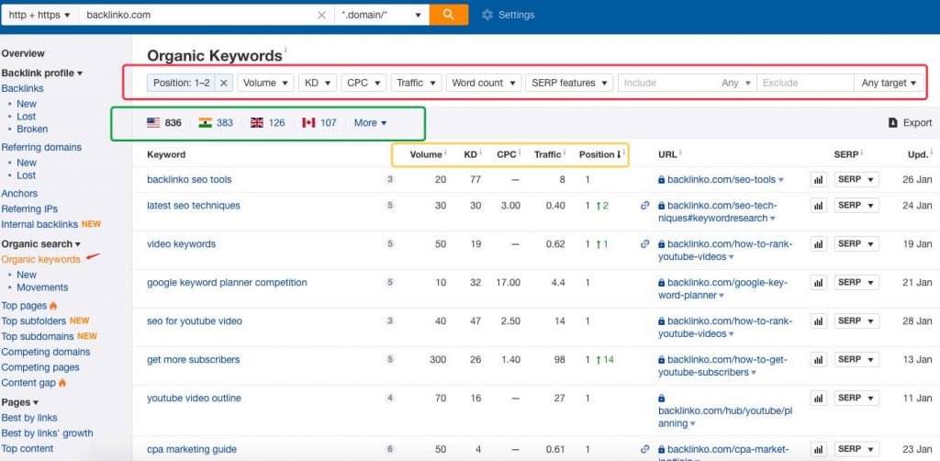Open chart icon for get more subscribers row
This screenshot has height=461, width=940.
tap(818, 360)
